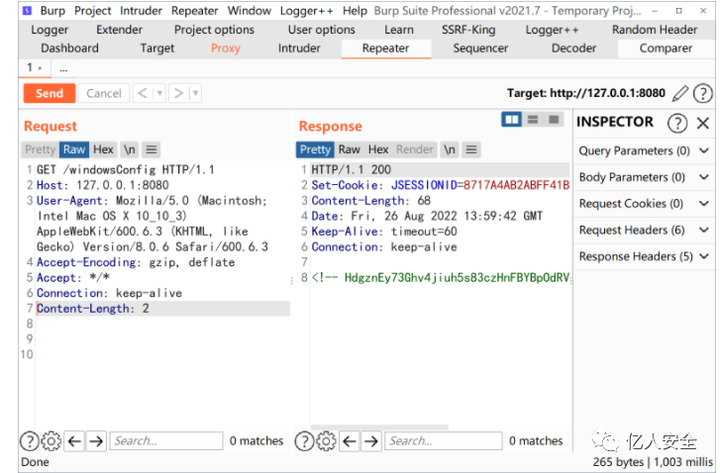Focus the Response search field
Screen dimensions: 720x473
[443, 441]
